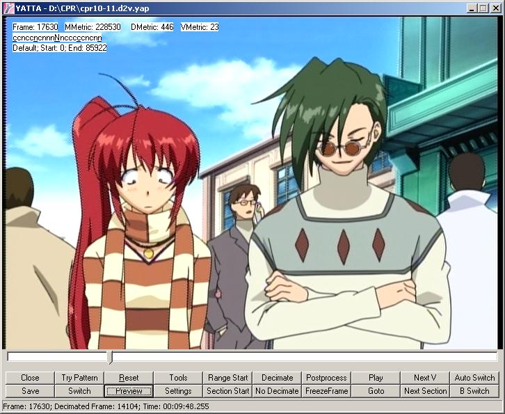
Task: Click the FreezeFrame button
Action: (x=326, y=391)
